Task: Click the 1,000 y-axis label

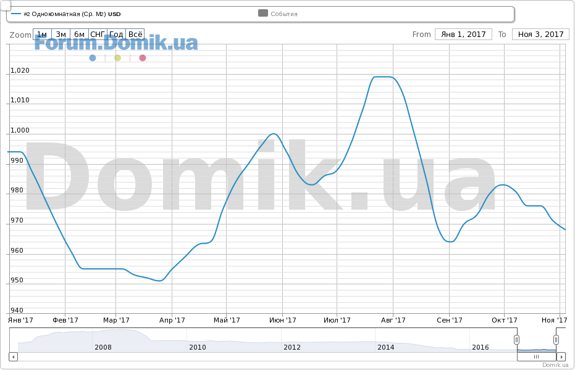Action: [x=20, y=130]
